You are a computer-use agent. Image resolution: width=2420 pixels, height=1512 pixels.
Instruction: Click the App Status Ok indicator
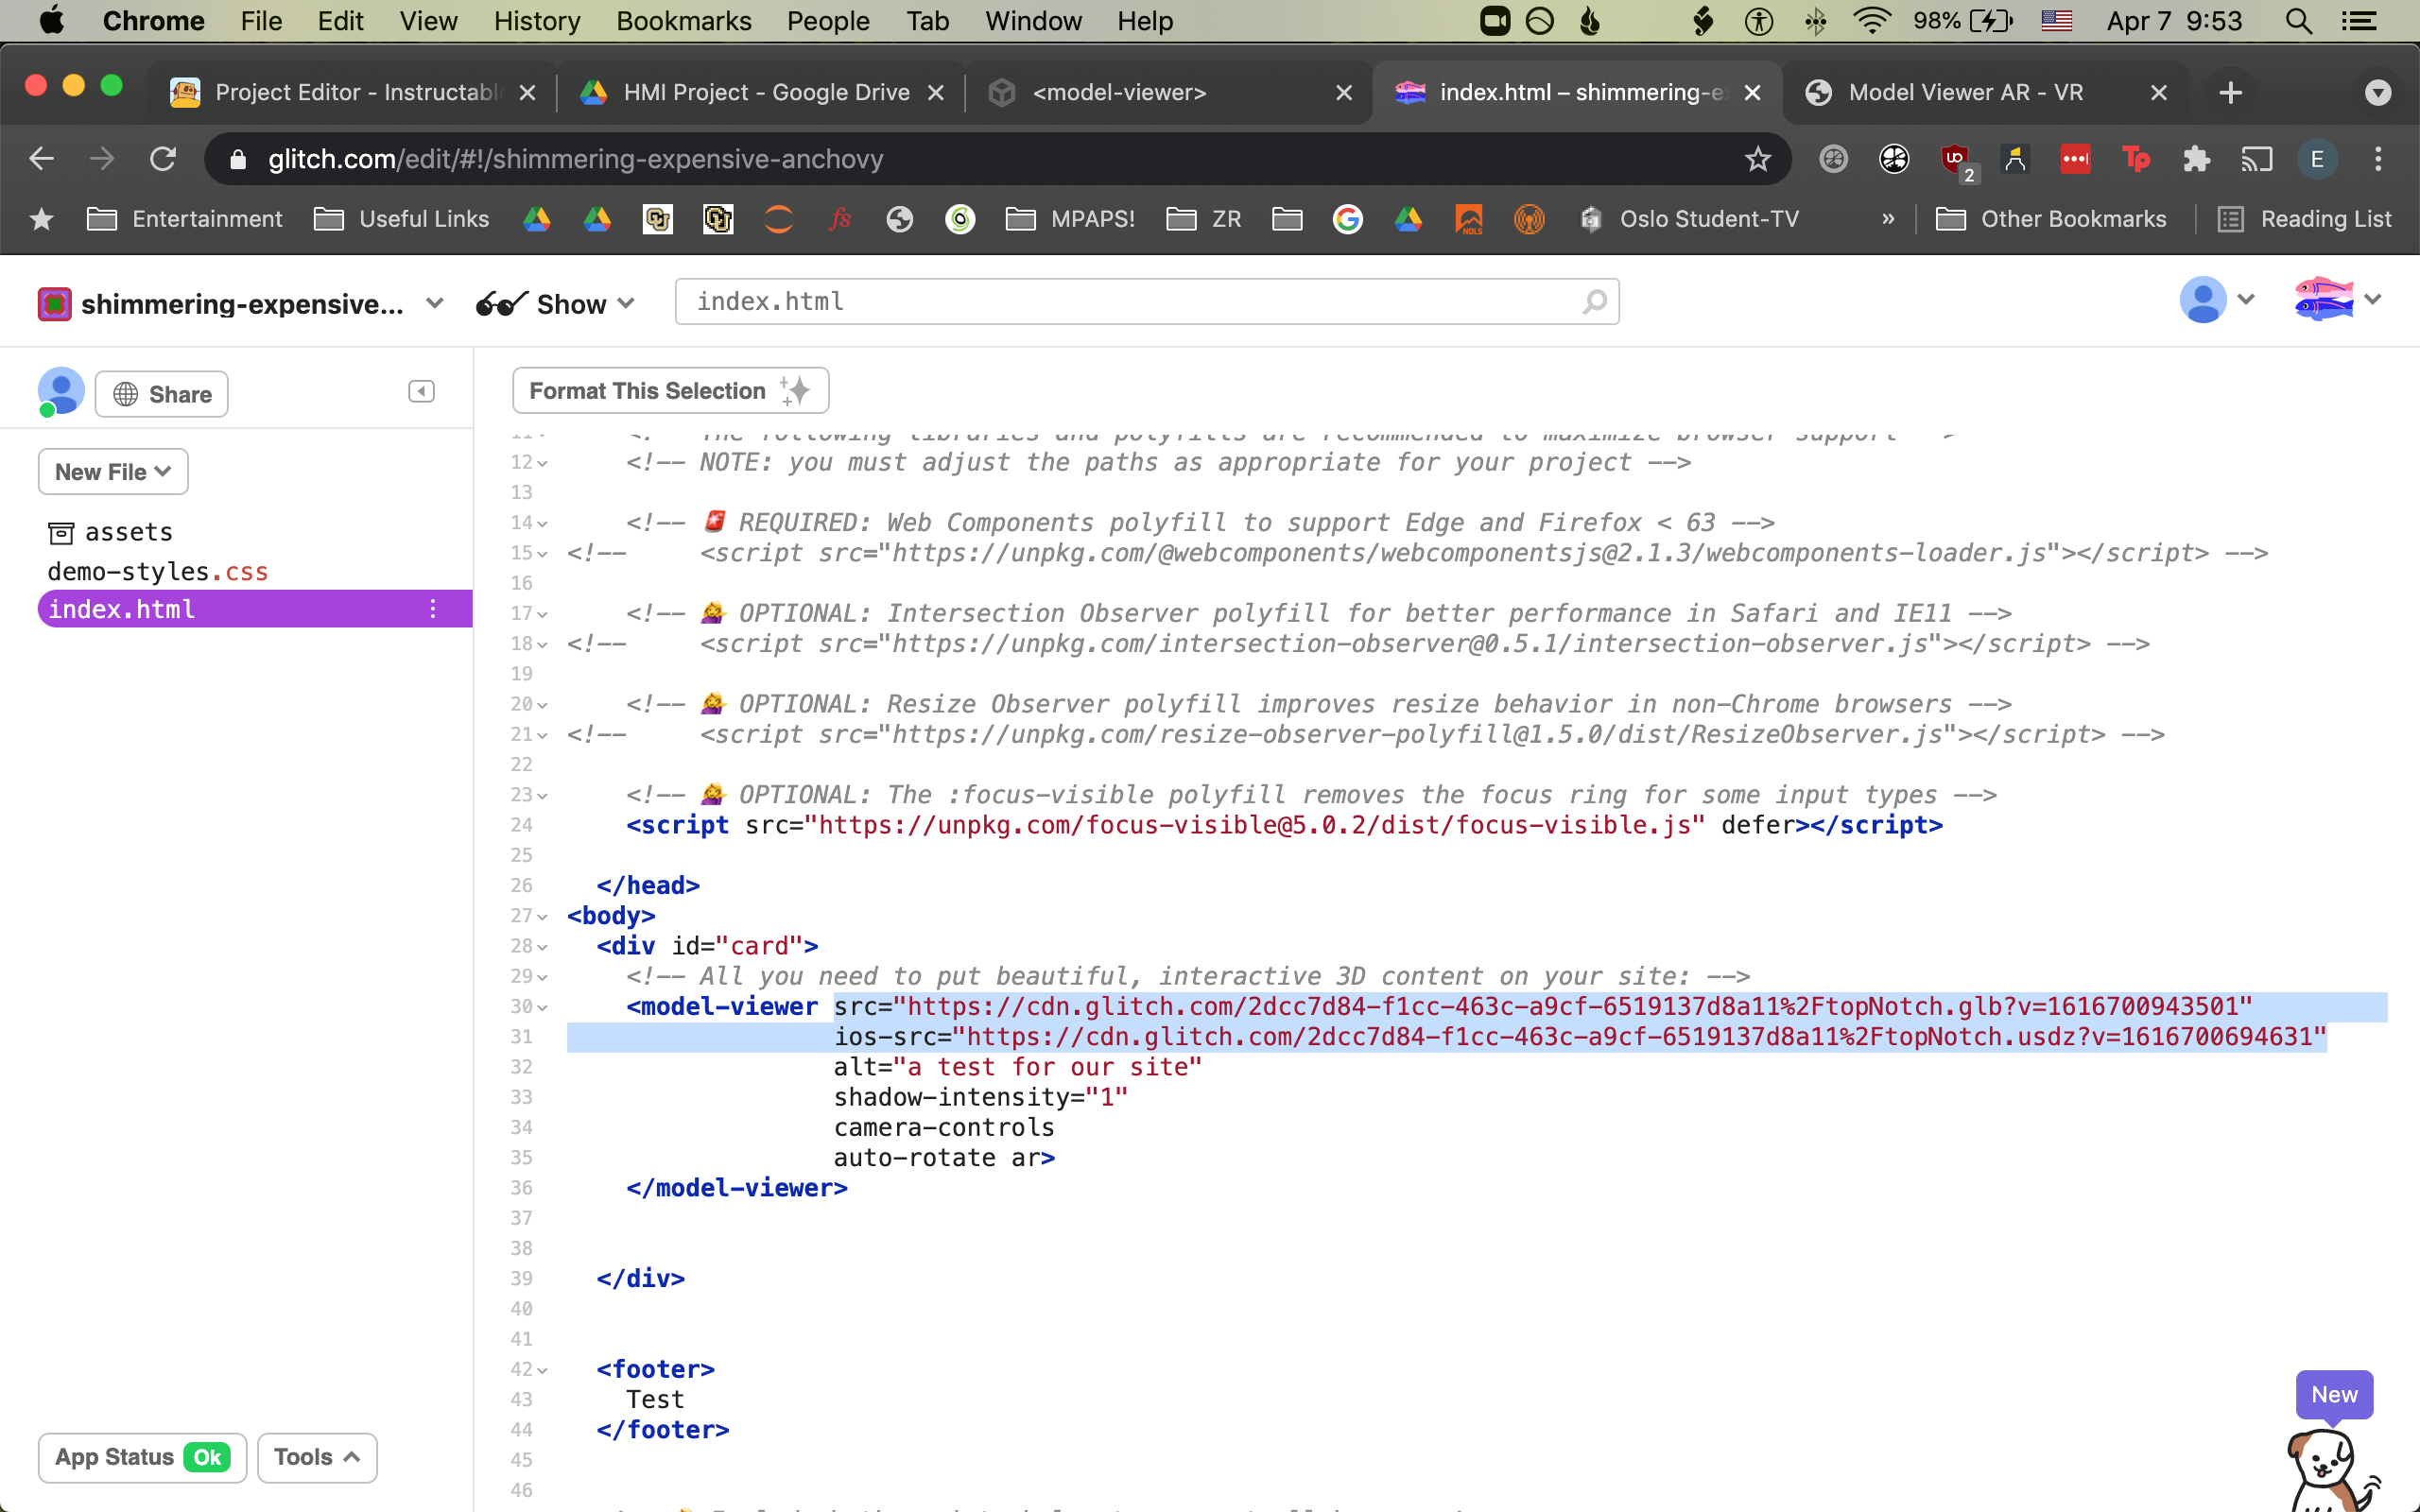[139, 1456]
